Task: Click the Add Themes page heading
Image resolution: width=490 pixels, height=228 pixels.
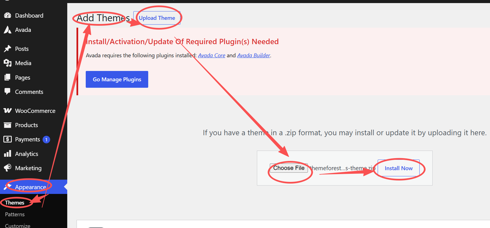Action: [x=103, y=18]
